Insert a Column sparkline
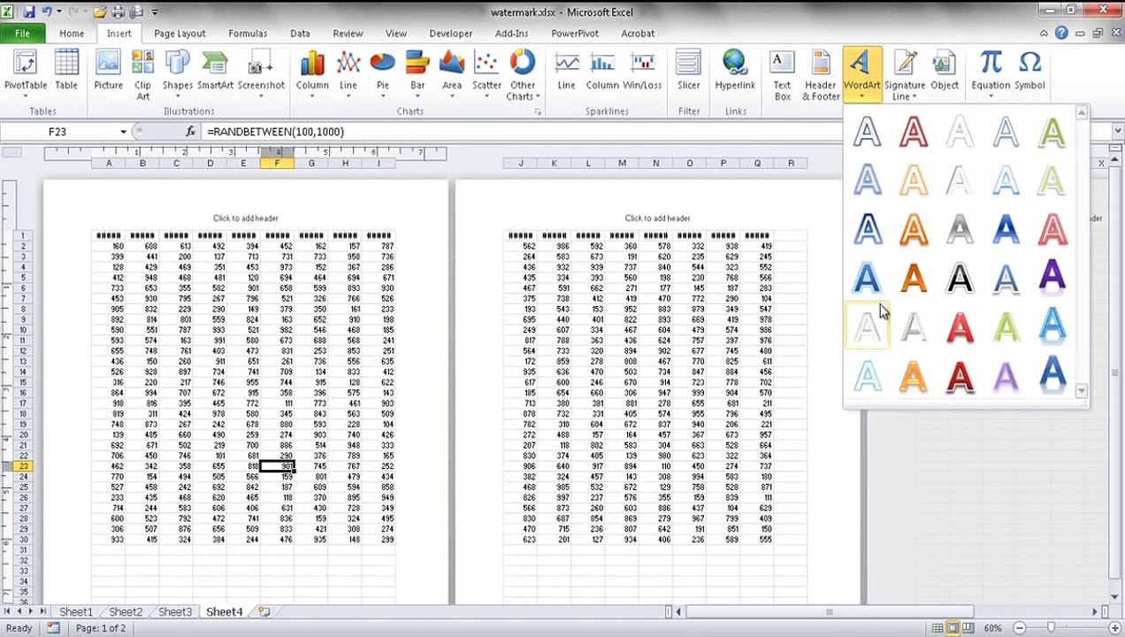 pyautogui.click(x=602, y=72)
